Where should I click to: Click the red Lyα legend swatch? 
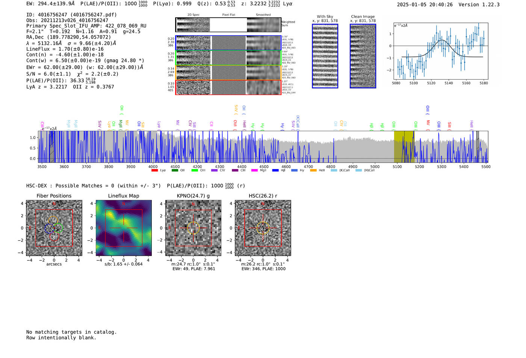coord(154,171)
